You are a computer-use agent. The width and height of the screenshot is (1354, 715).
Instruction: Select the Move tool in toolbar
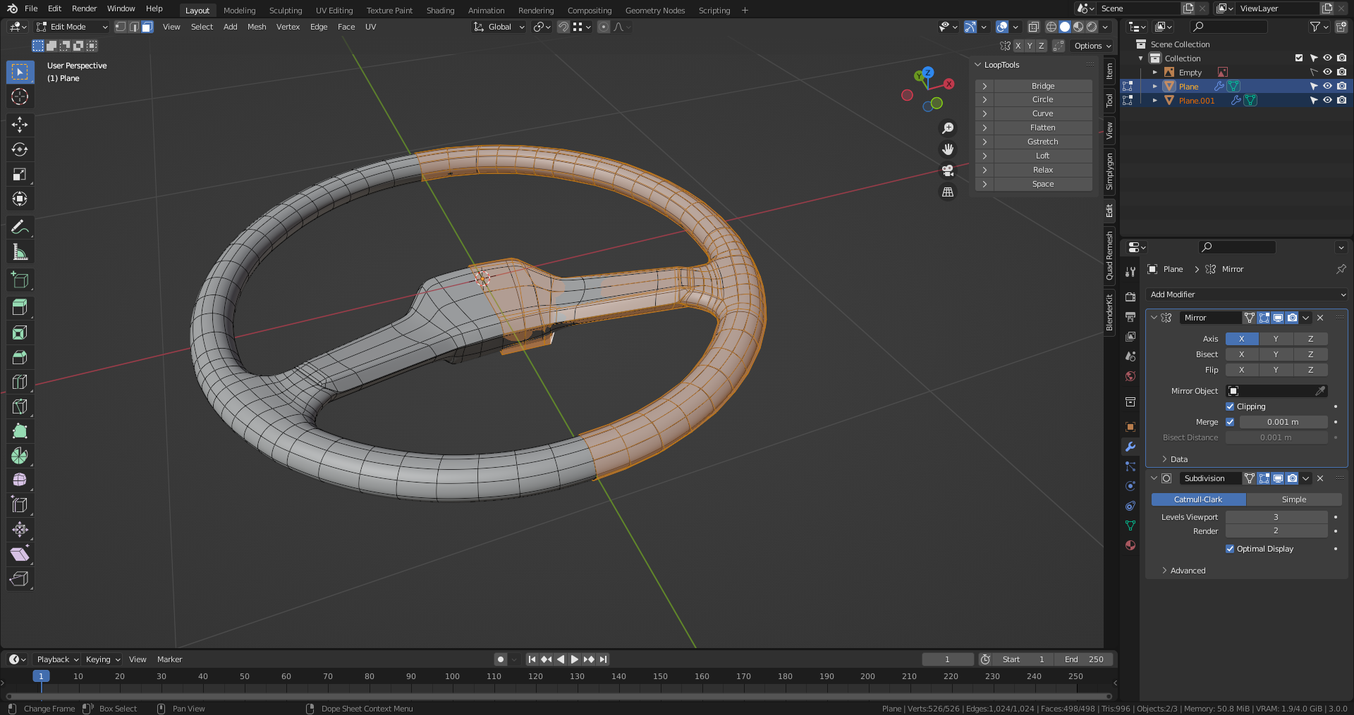click(x=20, y=125)
